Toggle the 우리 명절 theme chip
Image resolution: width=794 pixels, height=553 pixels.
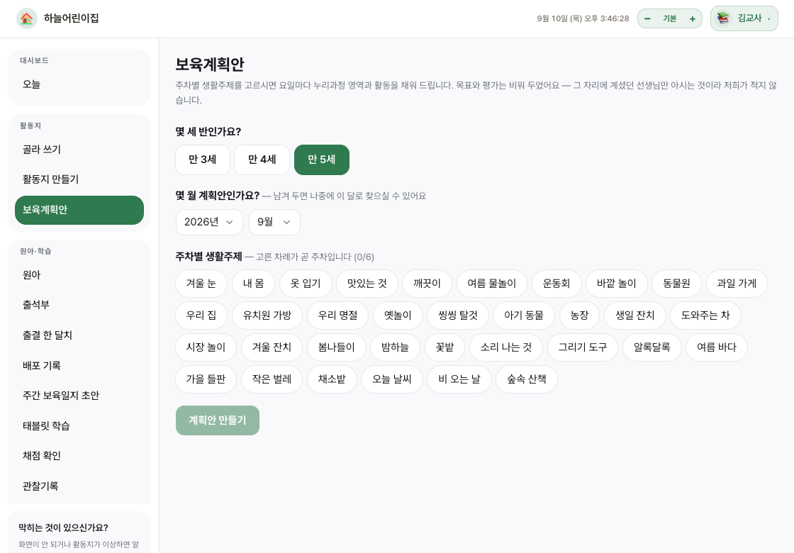click(337, 315)
